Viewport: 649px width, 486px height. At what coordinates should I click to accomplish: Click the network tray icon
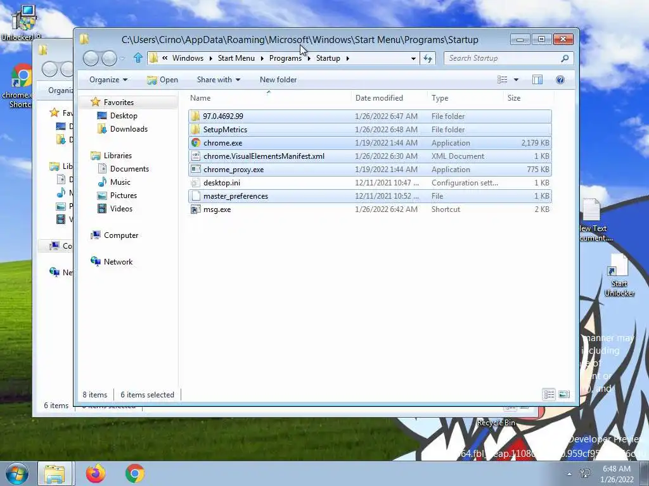tap(585, 473)
